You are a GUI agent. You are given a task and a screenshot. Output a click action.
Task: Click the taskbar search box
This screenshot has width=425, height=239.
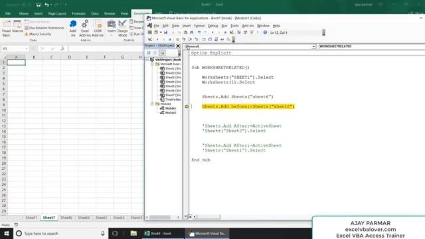pos(60,233)
